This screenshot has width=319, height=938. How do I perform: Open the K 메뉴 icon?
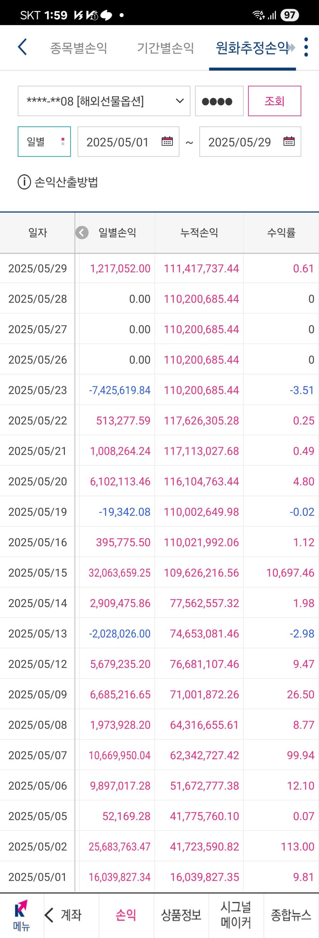tap(22, 915)
